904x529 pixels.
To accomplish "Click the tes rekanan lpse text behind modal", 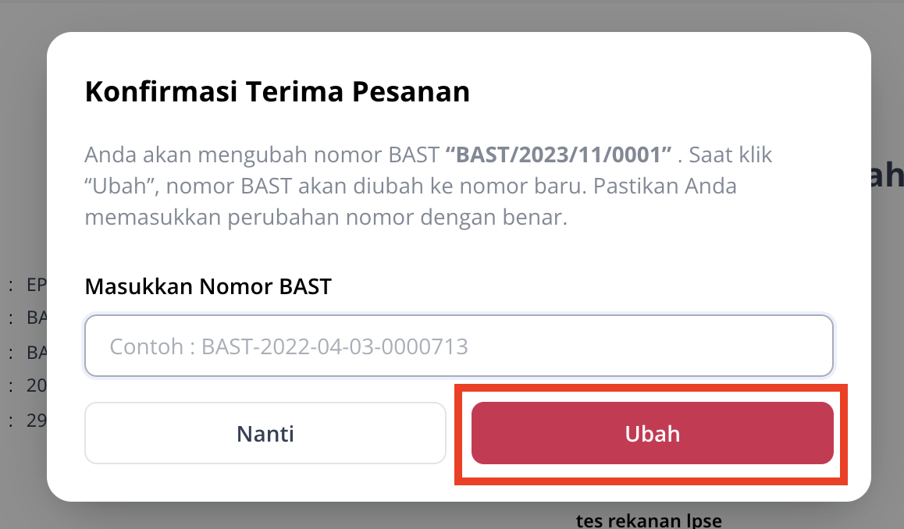I will tap(648, 519).
